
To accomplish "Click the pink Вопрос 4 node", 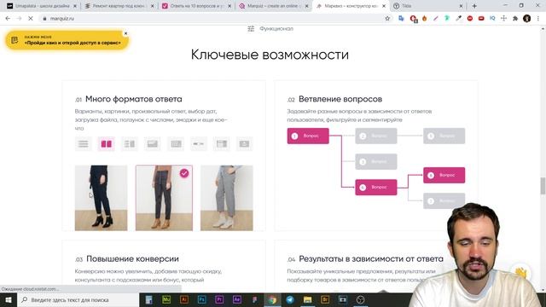I will tap(375, 188).
